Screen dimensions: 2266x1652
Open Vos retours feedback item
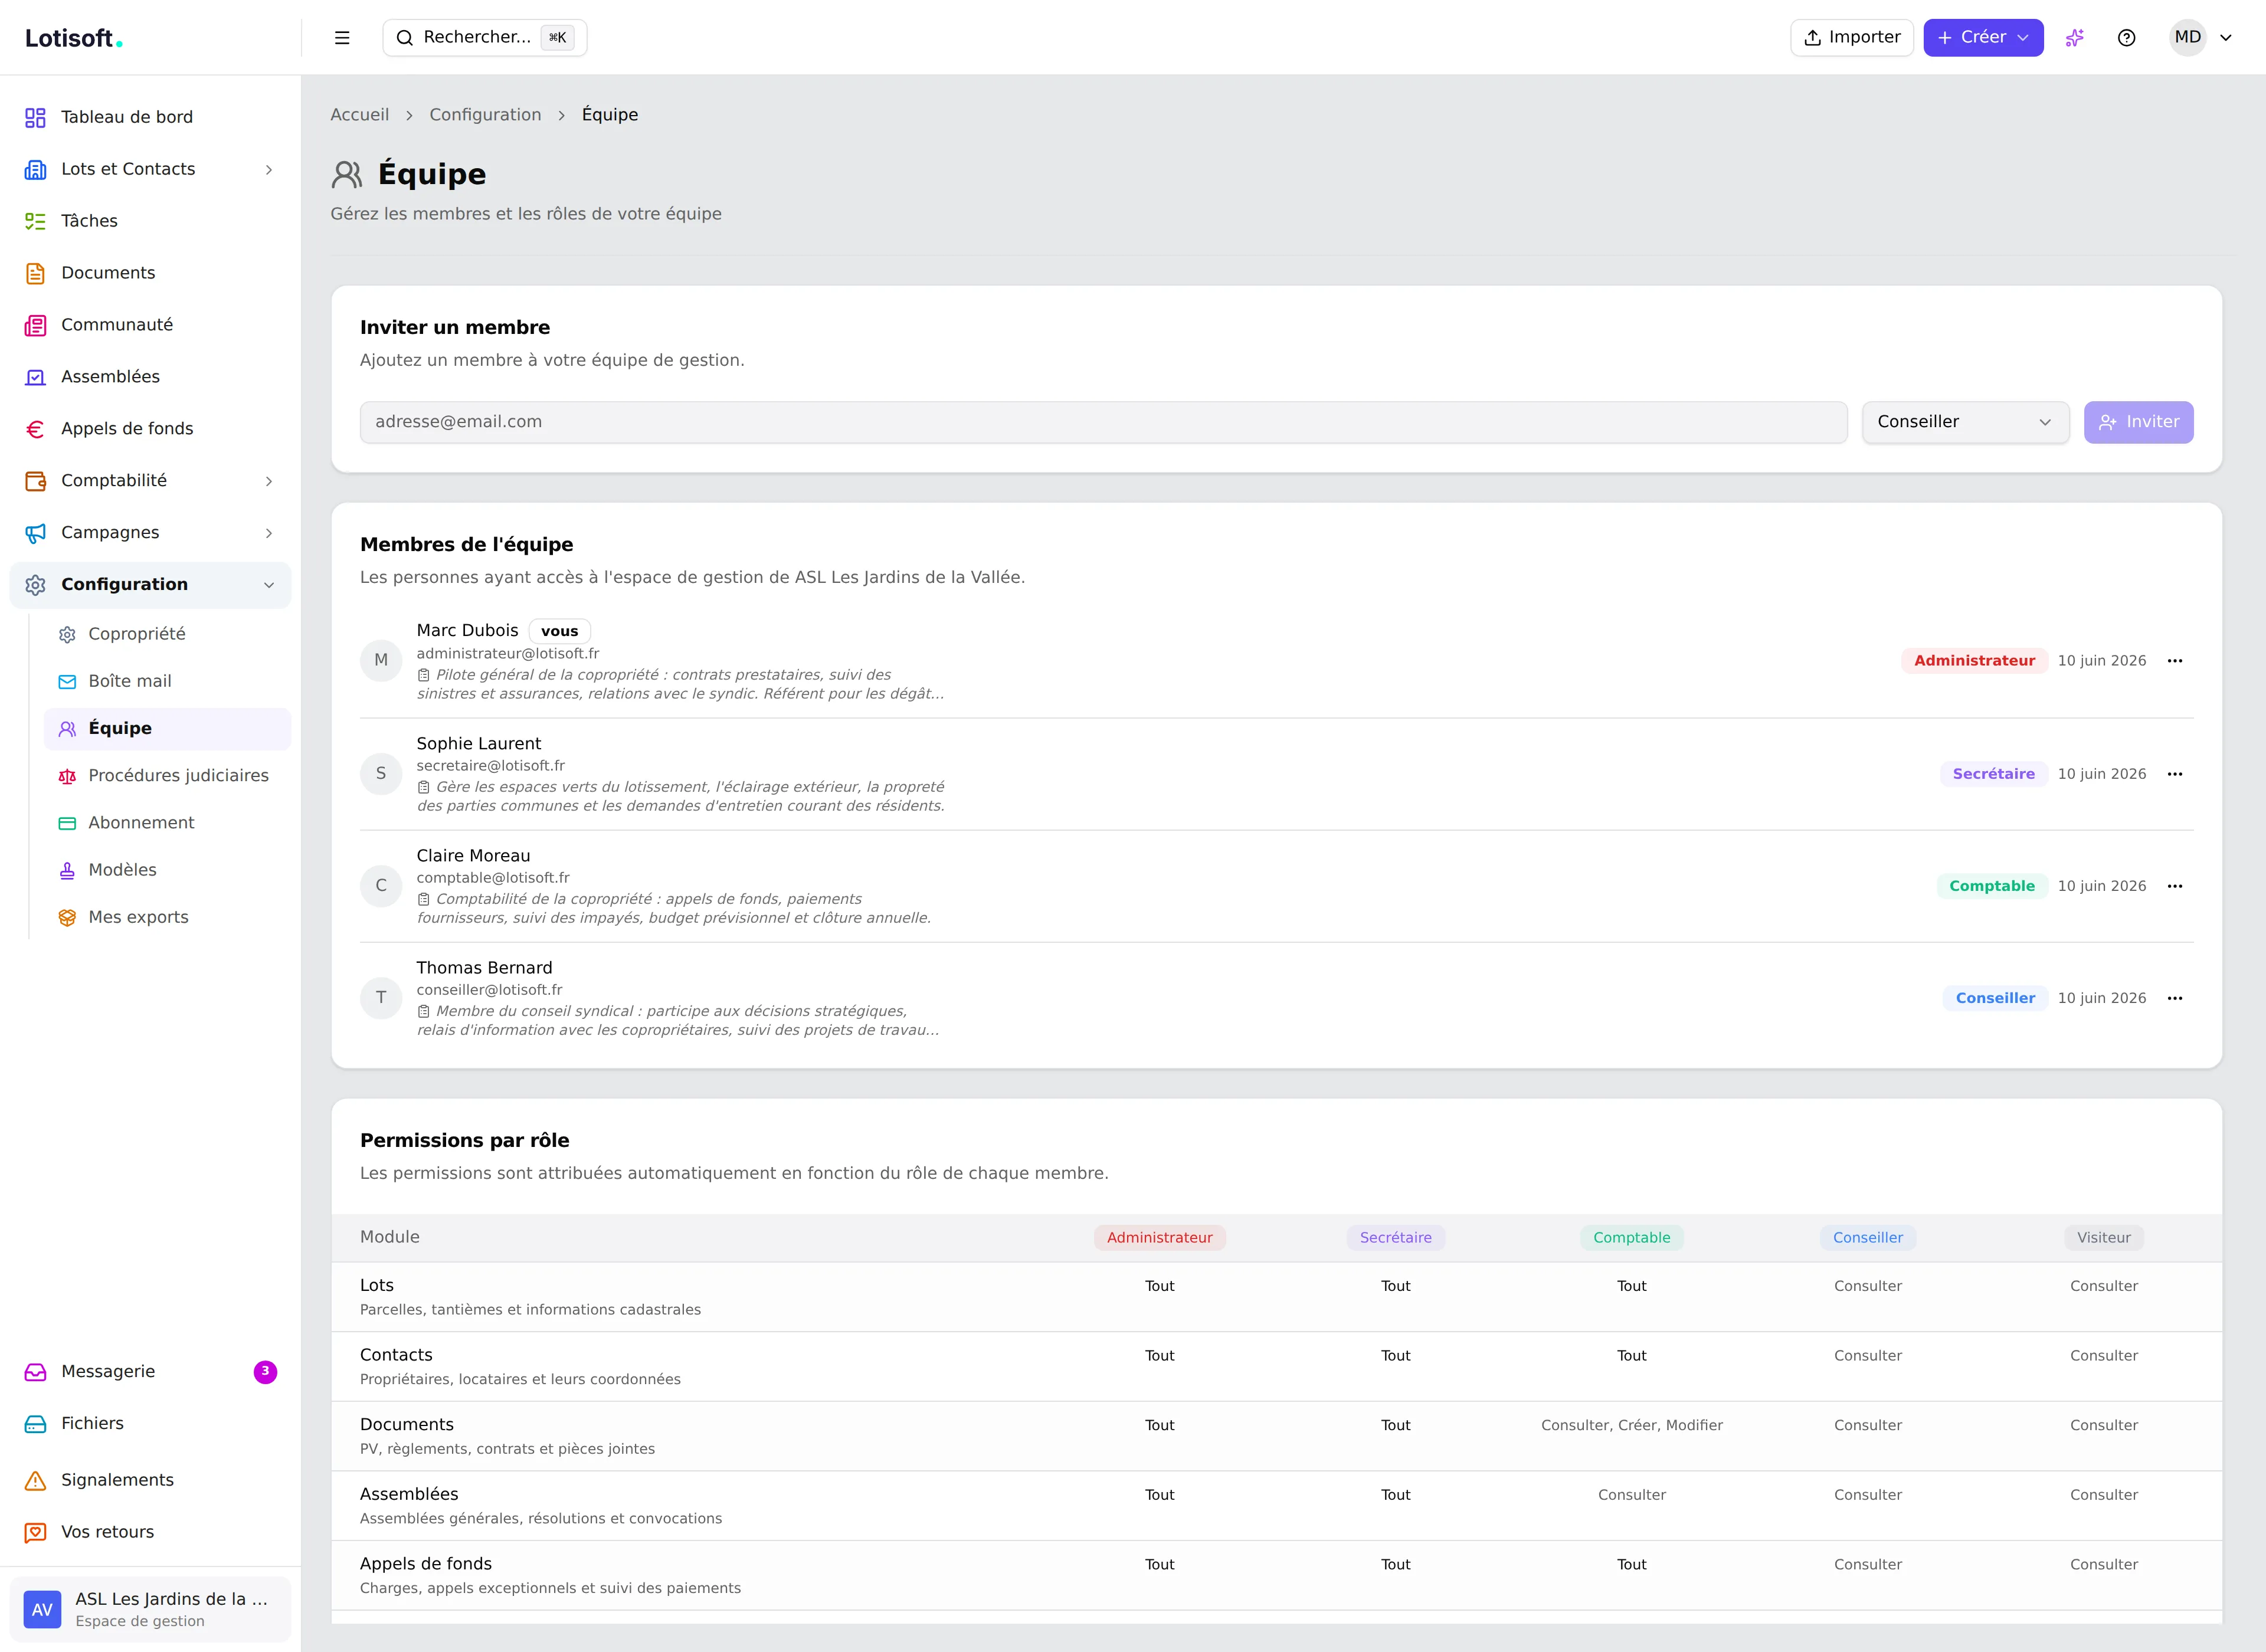(150, 1532)
